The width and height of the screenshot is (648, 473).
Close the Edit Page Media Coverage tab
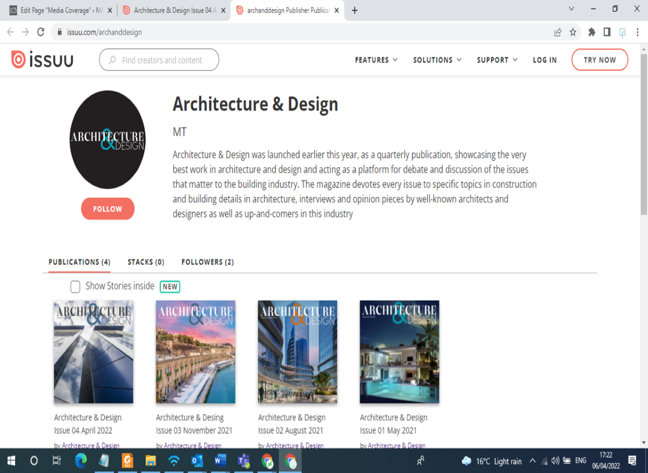[x=109, y=10]
